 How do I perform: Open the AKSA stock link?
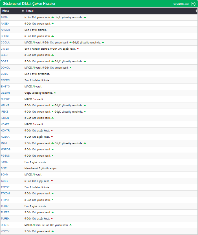[x=4, y=17]
